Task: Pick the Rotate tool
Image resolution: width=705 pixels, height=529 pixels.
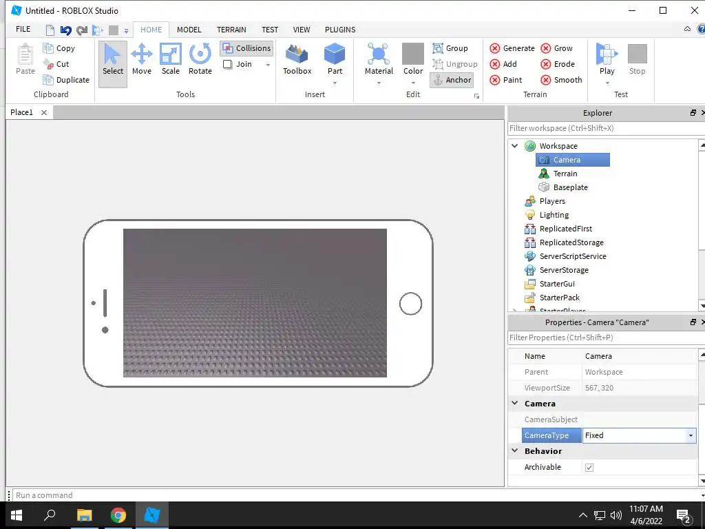Action: click(x=200, y=59)
